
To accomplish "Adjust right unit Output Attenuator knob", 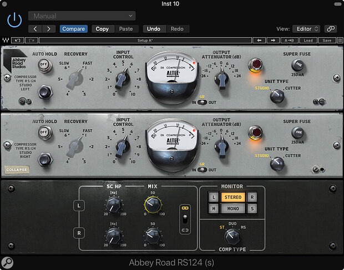I will 221,146.
